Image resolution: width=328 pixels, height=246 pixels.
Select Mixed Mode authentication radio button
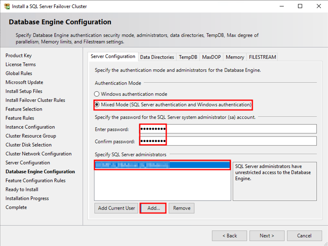point(97,105)
